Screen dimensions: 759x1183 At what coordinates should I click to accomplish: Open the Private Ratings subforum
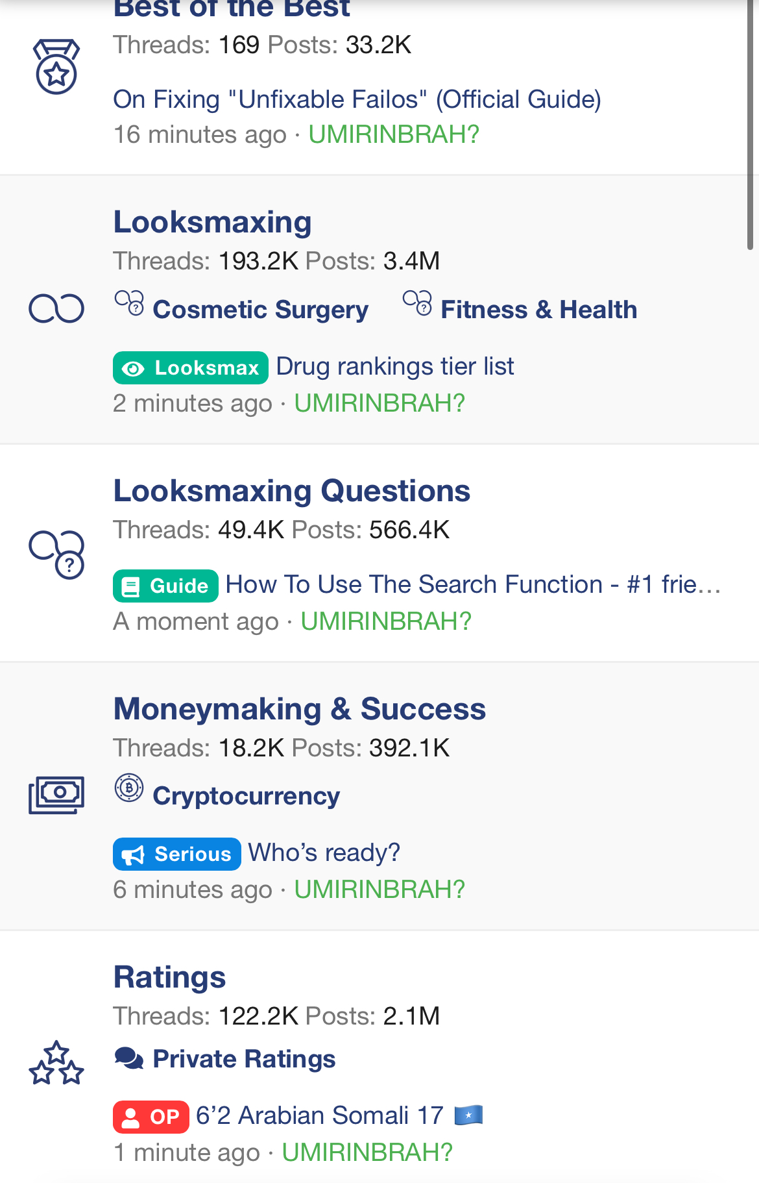(x=245, y=1059)
